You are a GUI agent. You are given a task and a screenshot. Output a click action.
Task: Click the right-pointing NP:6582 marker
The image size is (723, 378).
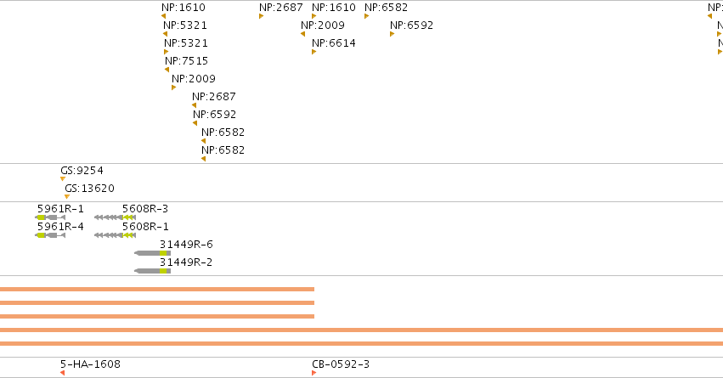(366, 16)
